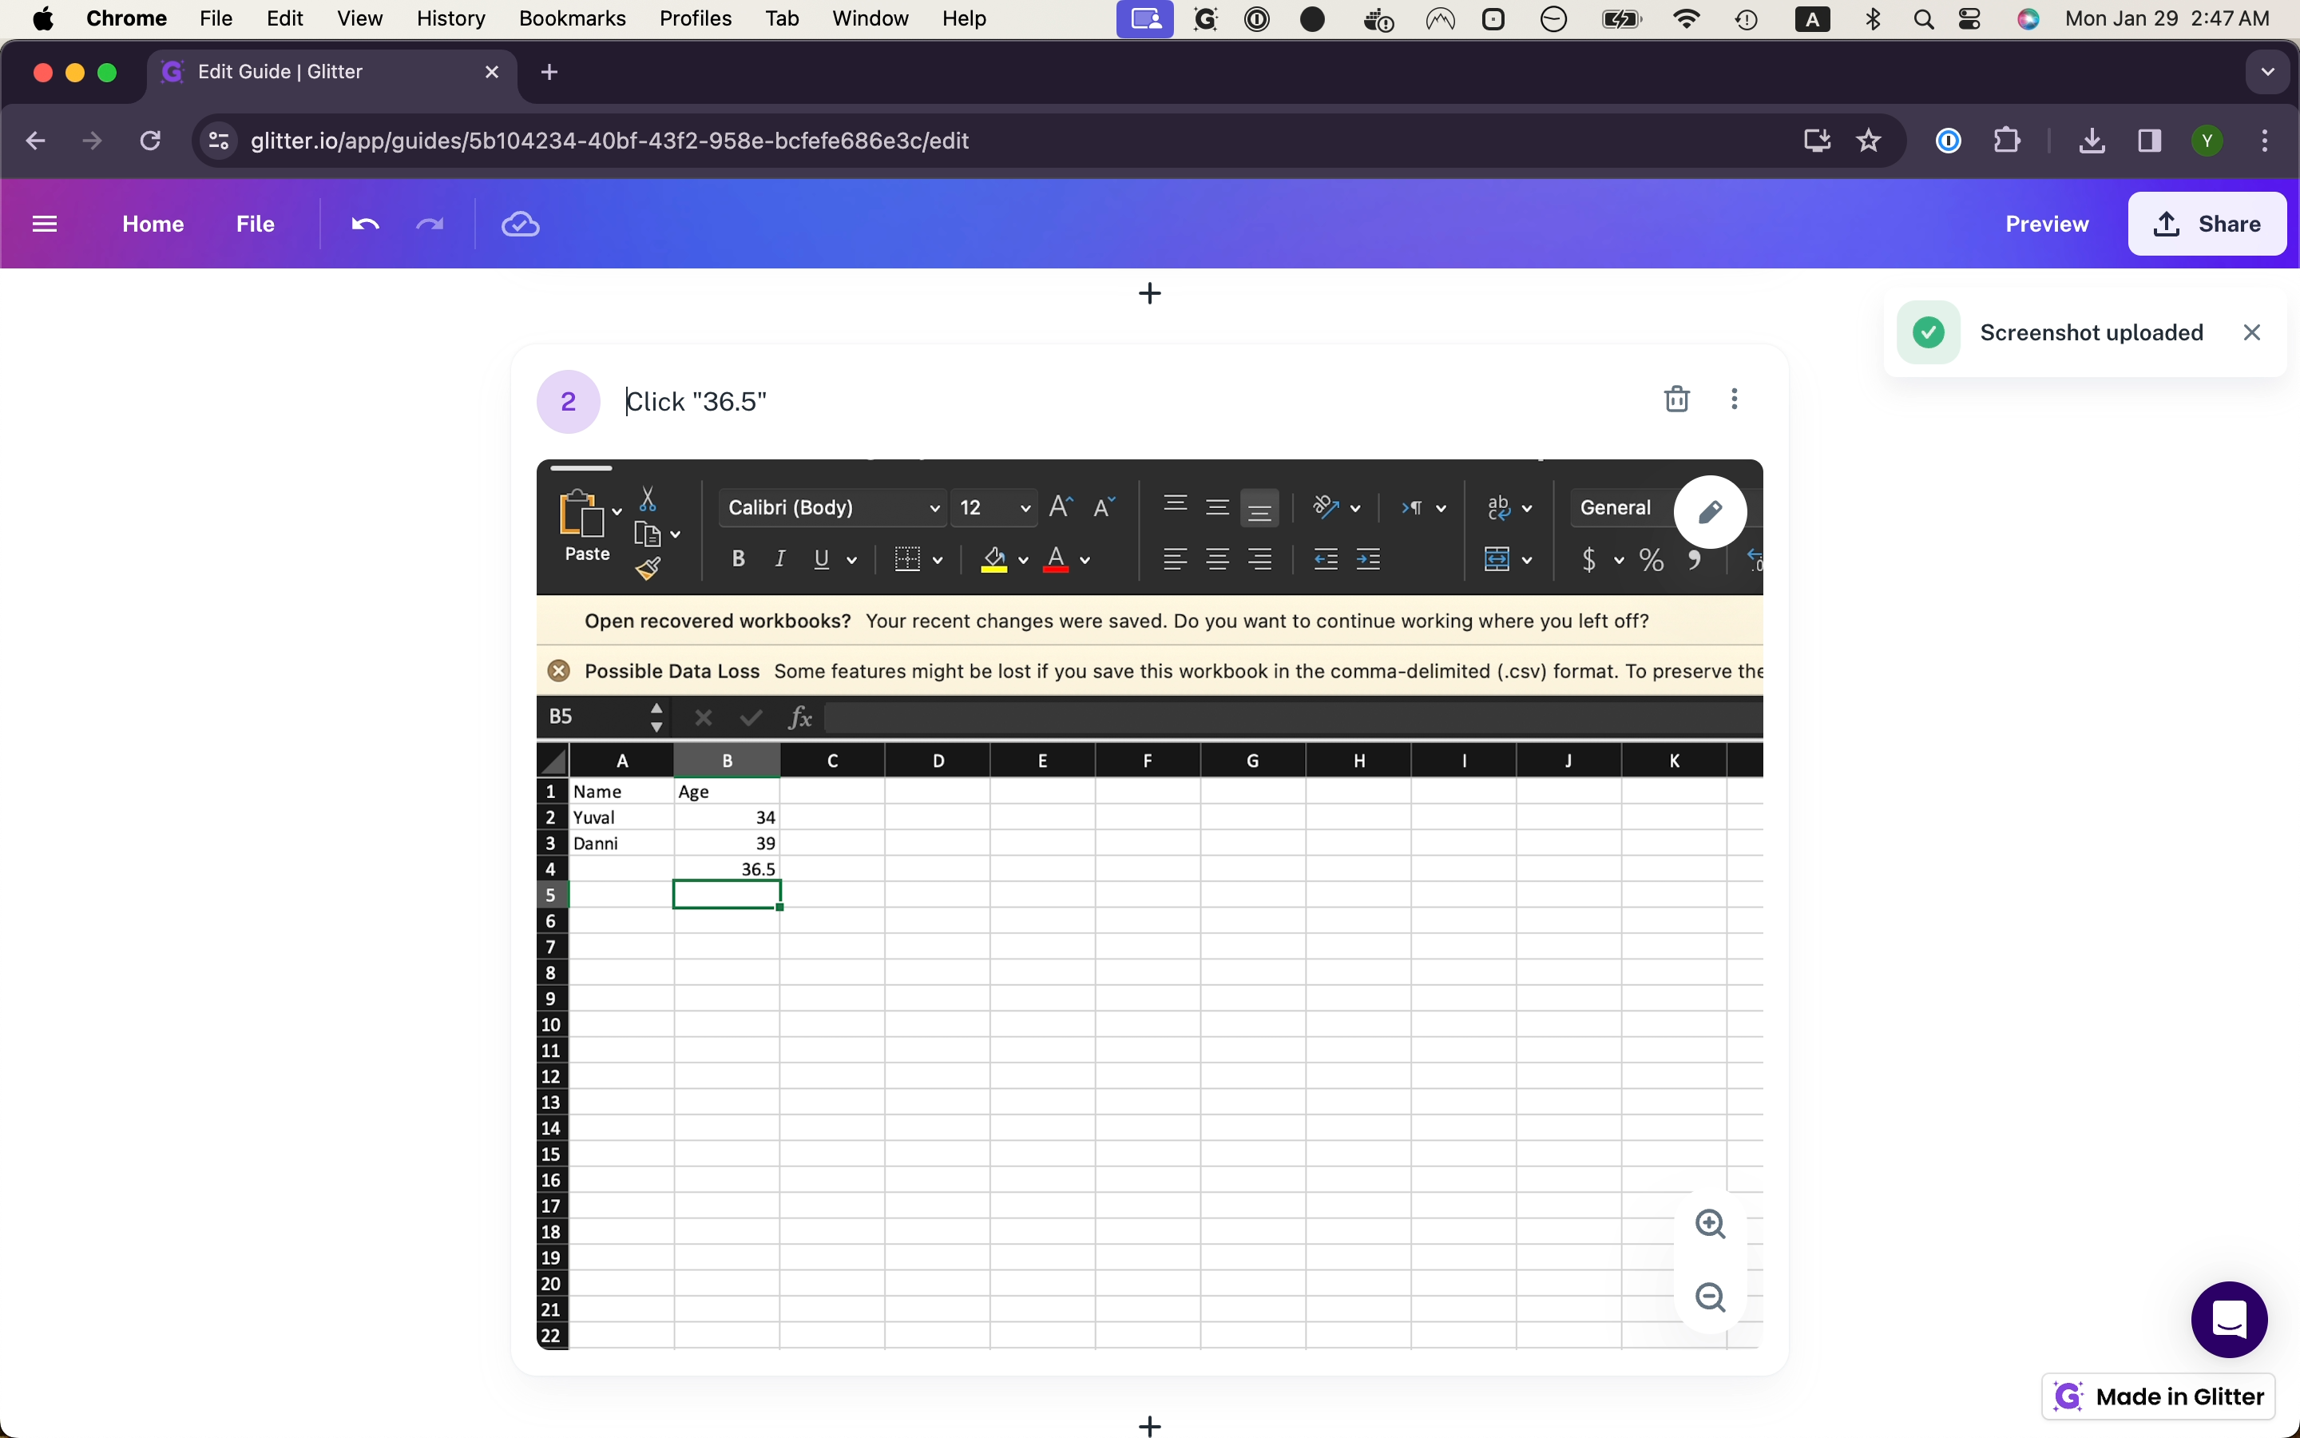Screen dimensions: 2300x1438
Task: Open the Window menu
Action: 870,19
